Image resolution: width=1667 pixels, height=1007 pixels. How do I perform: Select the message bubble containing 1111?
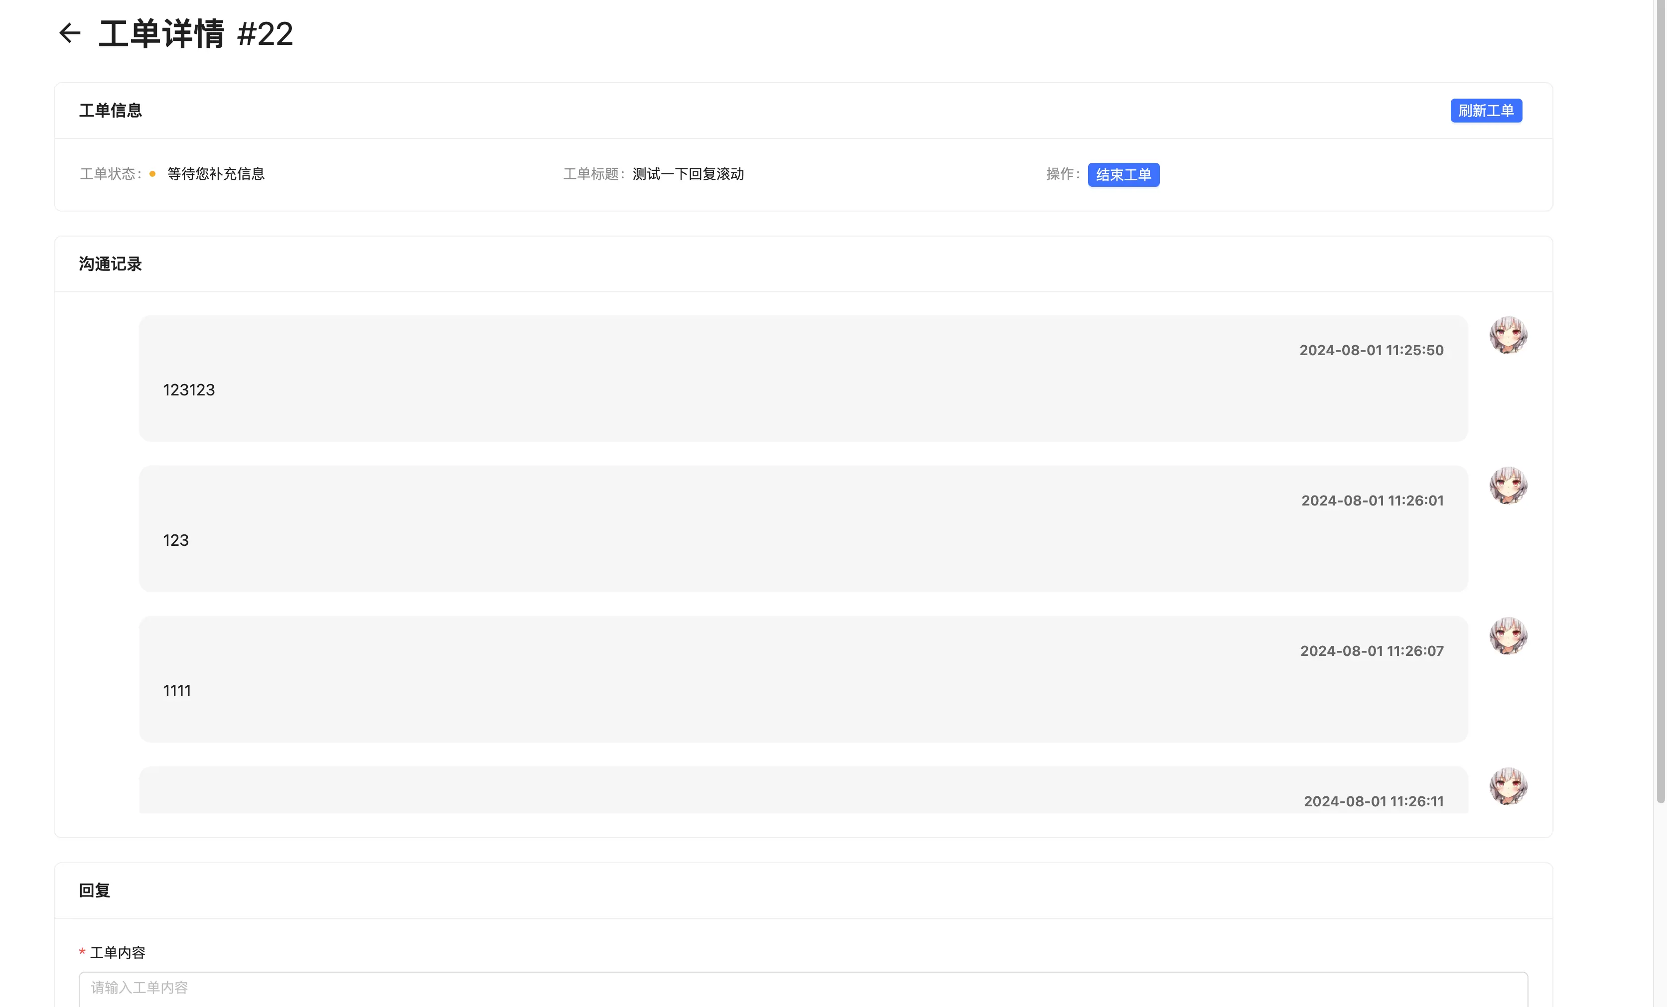tap(803, 679)
